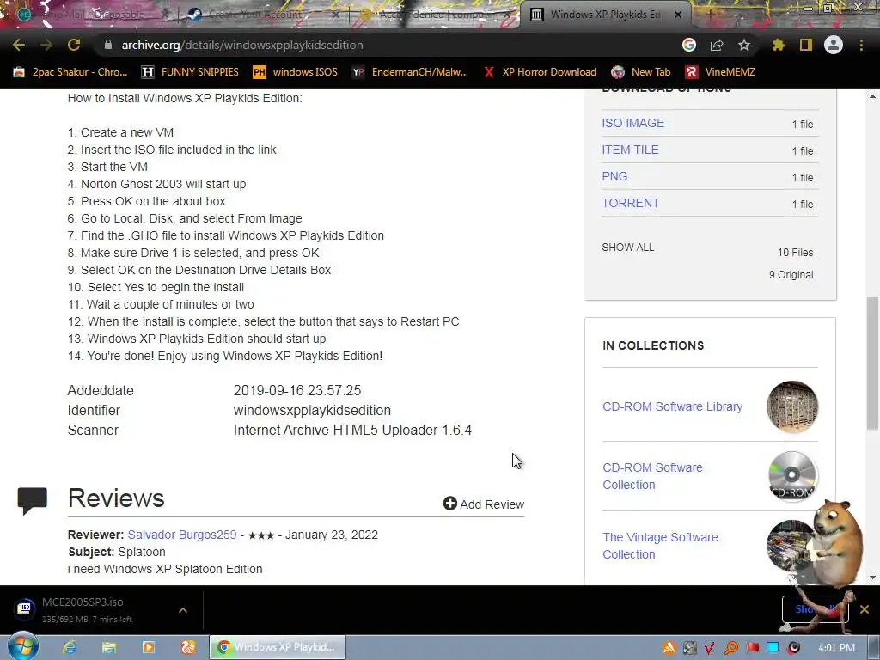Download the TORRENT file
880x660 pixels.
630,203
